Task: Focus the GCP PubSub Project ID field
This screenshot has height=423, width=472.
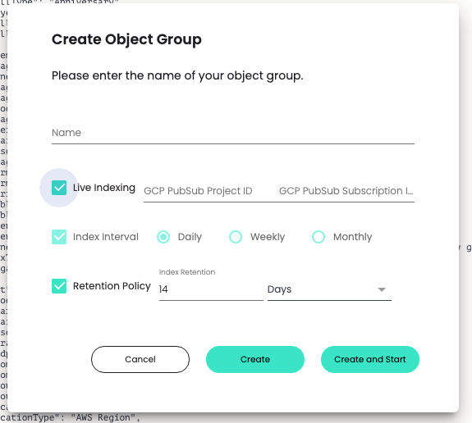Action: click(x=209, y=191)
